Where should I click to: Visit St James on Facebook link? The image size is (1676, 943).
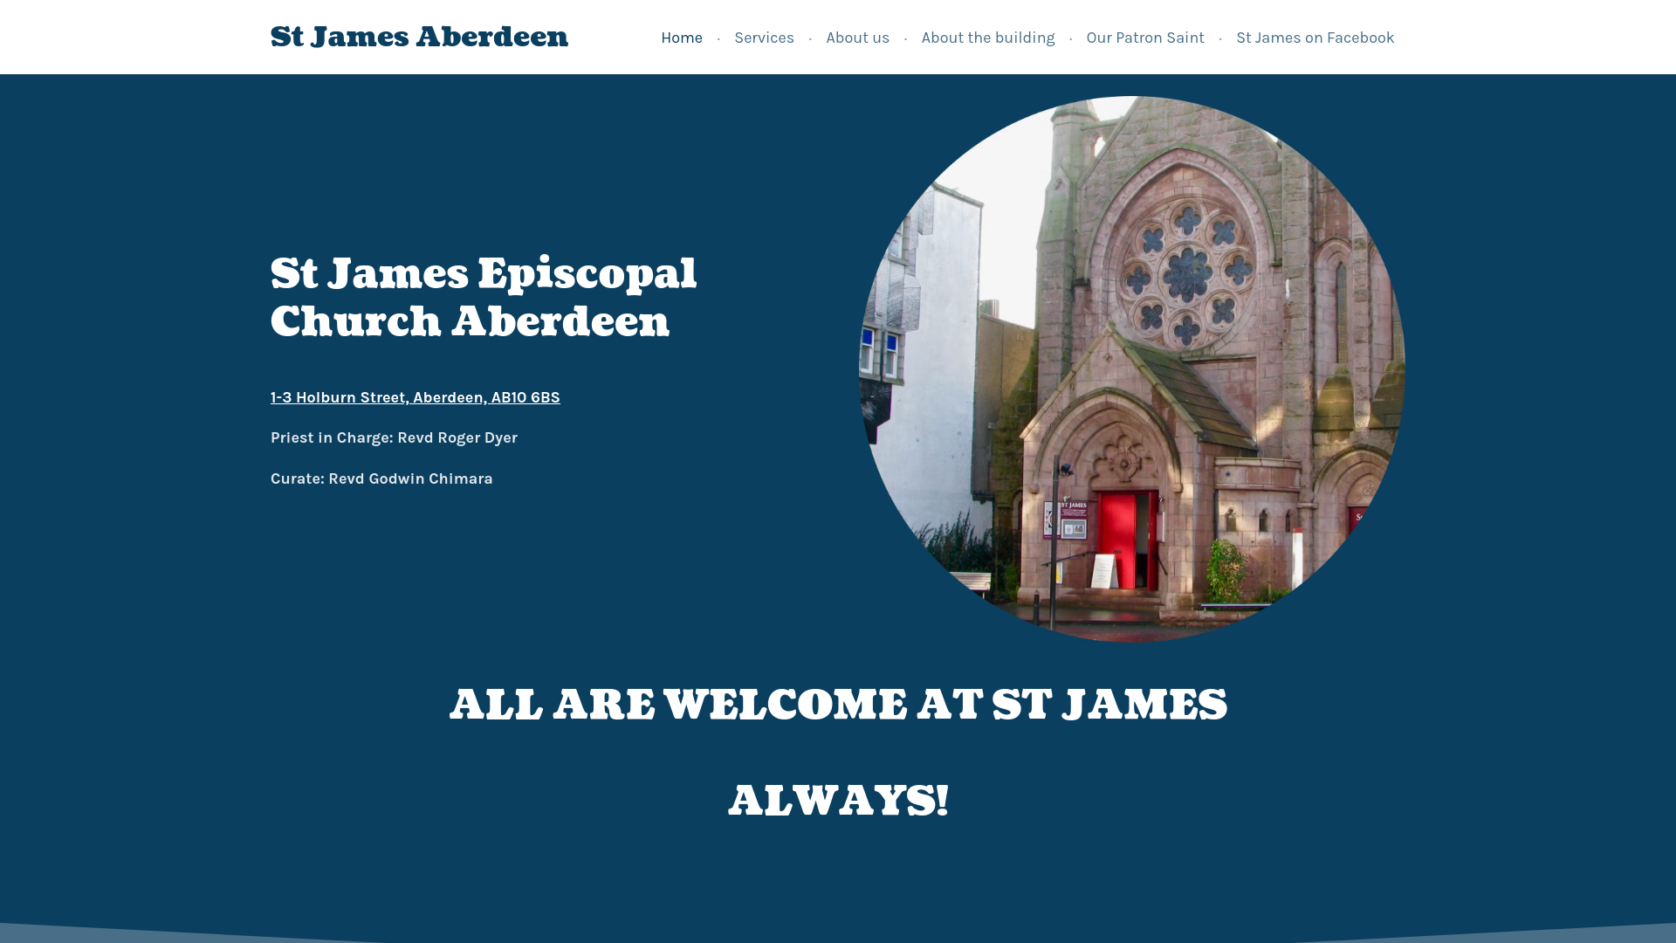click(1315, 38)
